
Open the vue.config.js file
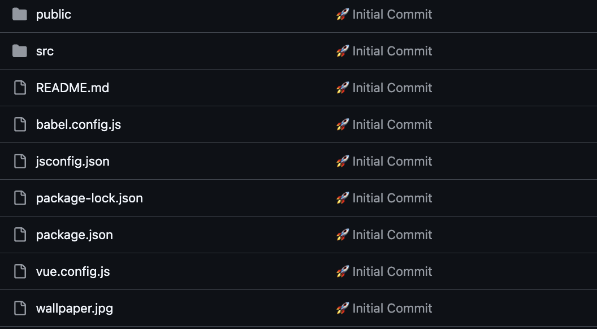click(73, 271)
